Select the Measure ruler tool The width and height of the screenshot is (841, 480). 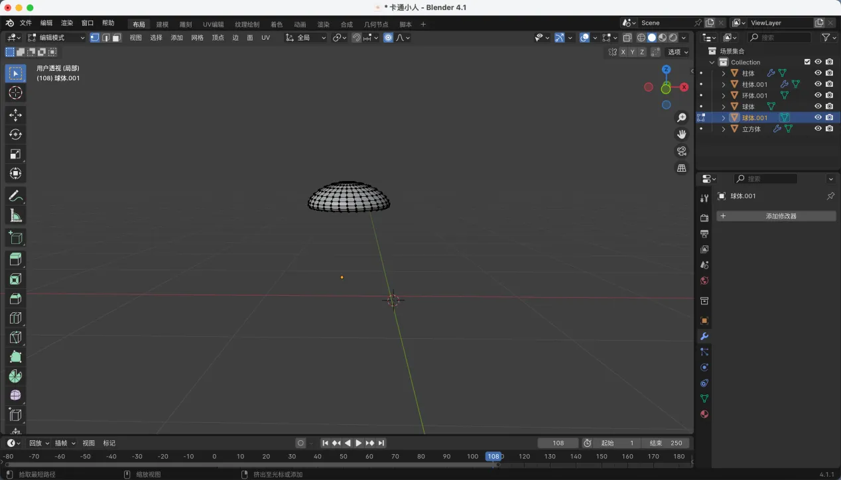pos(15,215)
